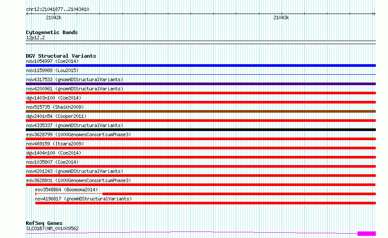Open the SLCO1B7|NM_001009562 gene label
Screen dimensions: 388x238
[x=52, y=228]
